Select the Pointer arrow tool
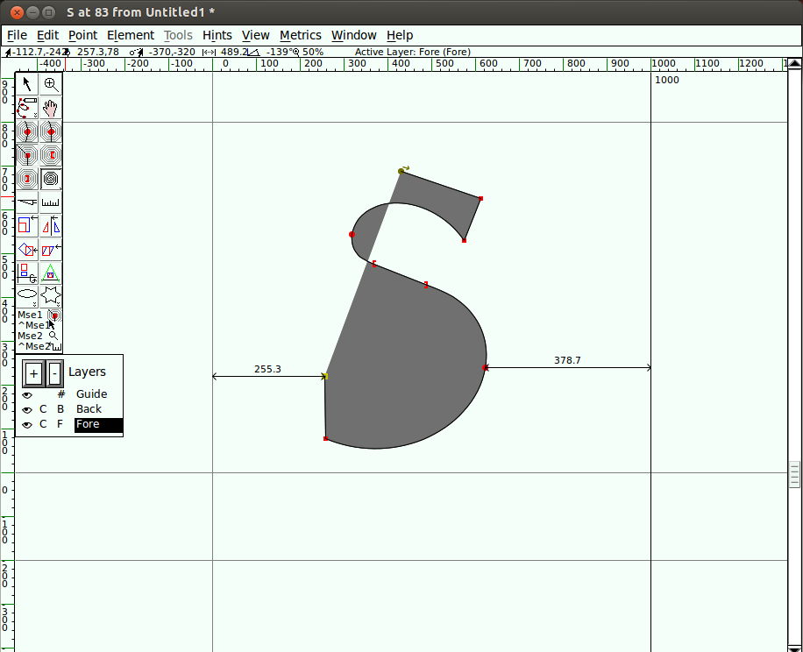 pos(27,84)
